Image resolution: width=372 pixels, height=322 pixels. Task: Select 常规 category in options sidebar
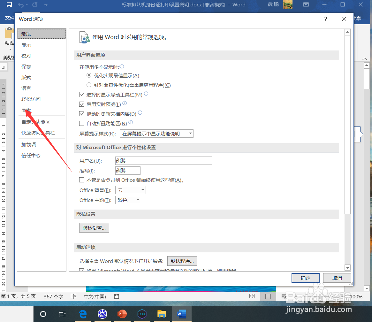pyautogui.click(x=42, y=34)
